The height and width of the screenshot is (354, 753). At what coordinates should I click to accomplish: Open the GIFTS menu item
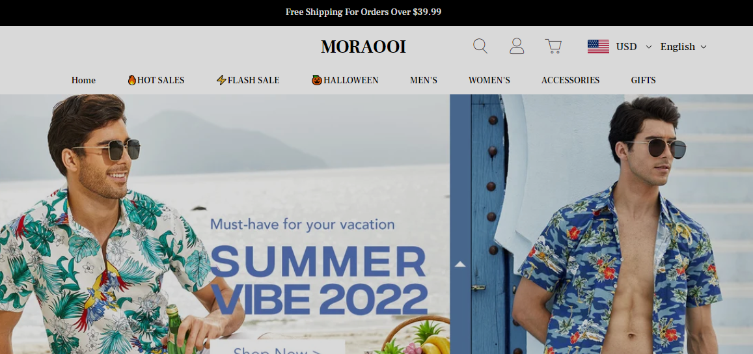pyautogui.click(x=644, y=80)
